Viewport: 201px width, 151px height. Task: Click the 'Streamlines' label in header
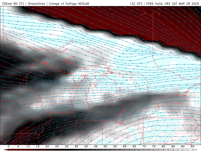pyautogui.click(x=36, y=4)
